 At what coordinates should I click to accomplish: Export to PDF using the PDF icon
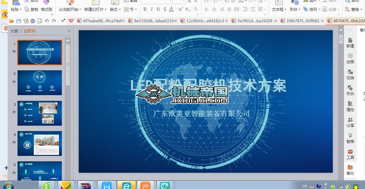coord(26,21)
